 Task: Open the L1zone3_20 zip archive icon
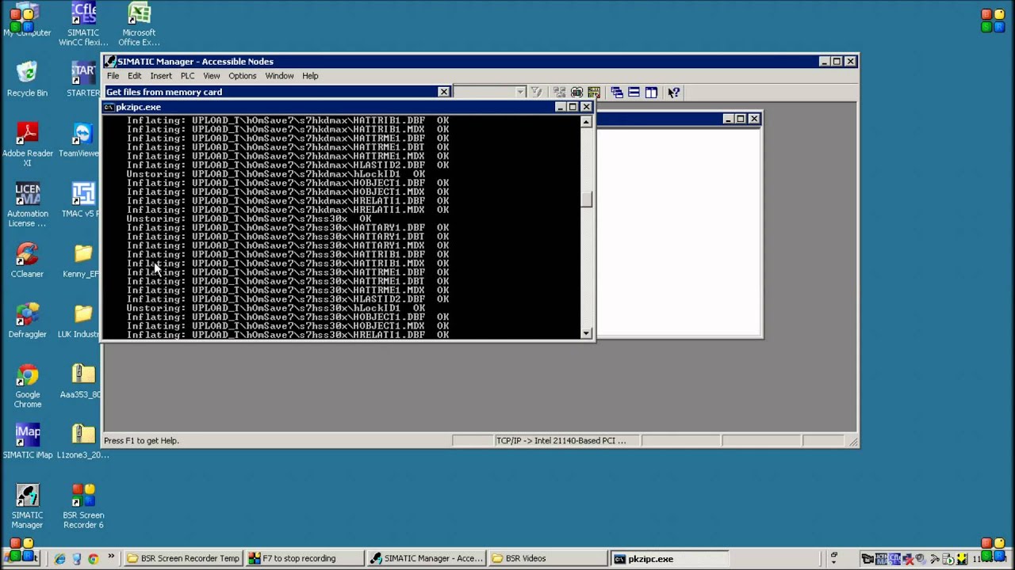tap(82, 440)
